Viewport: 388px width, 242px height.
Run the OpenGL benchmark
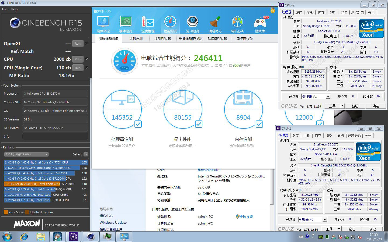click(78, 44)
